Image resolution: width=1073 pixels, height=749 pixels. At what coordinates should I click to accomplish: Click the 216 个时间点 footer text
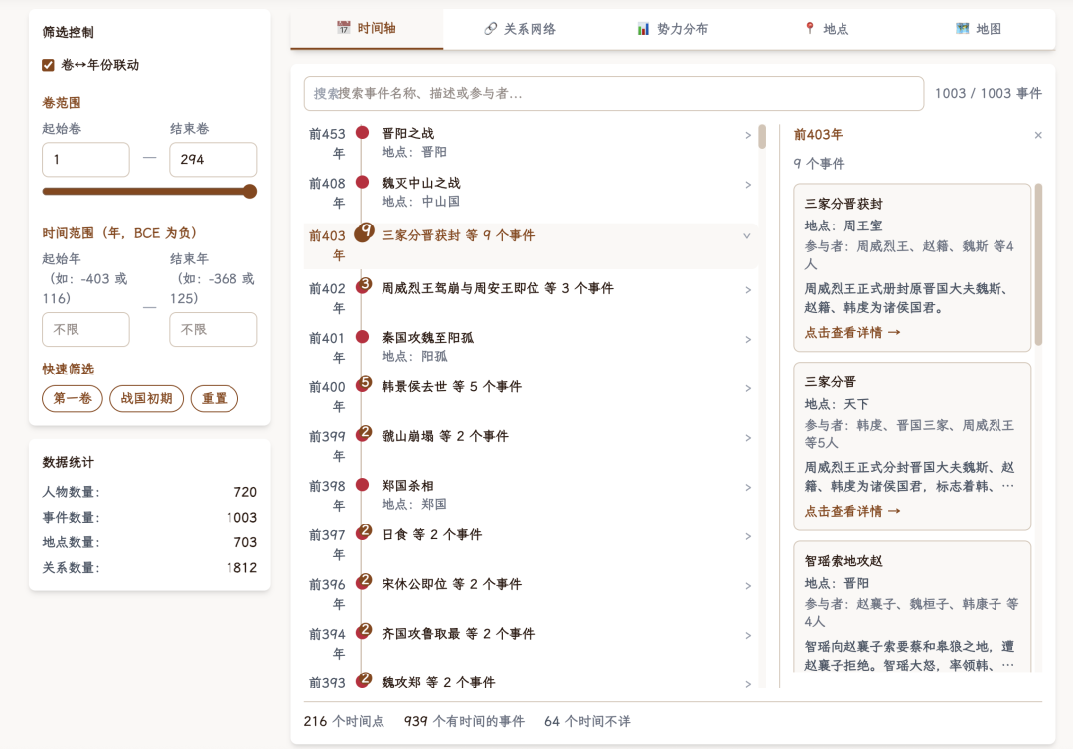[344, 721]
